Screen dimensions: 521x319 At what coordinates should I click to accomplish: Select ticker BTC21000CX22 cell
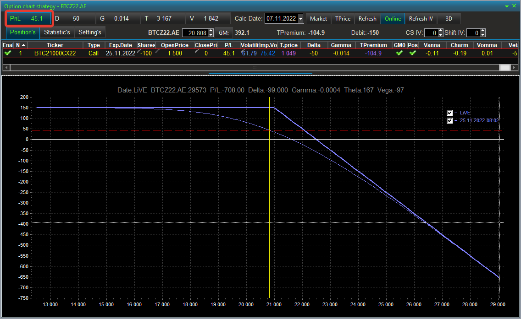pos(55,53)
